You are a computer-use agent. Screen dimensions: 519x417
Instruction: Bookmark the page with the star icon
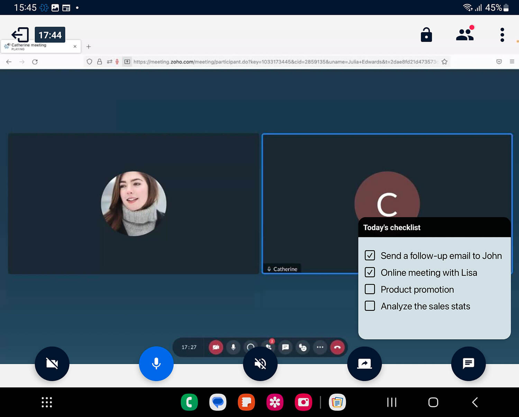click(445, 62)
